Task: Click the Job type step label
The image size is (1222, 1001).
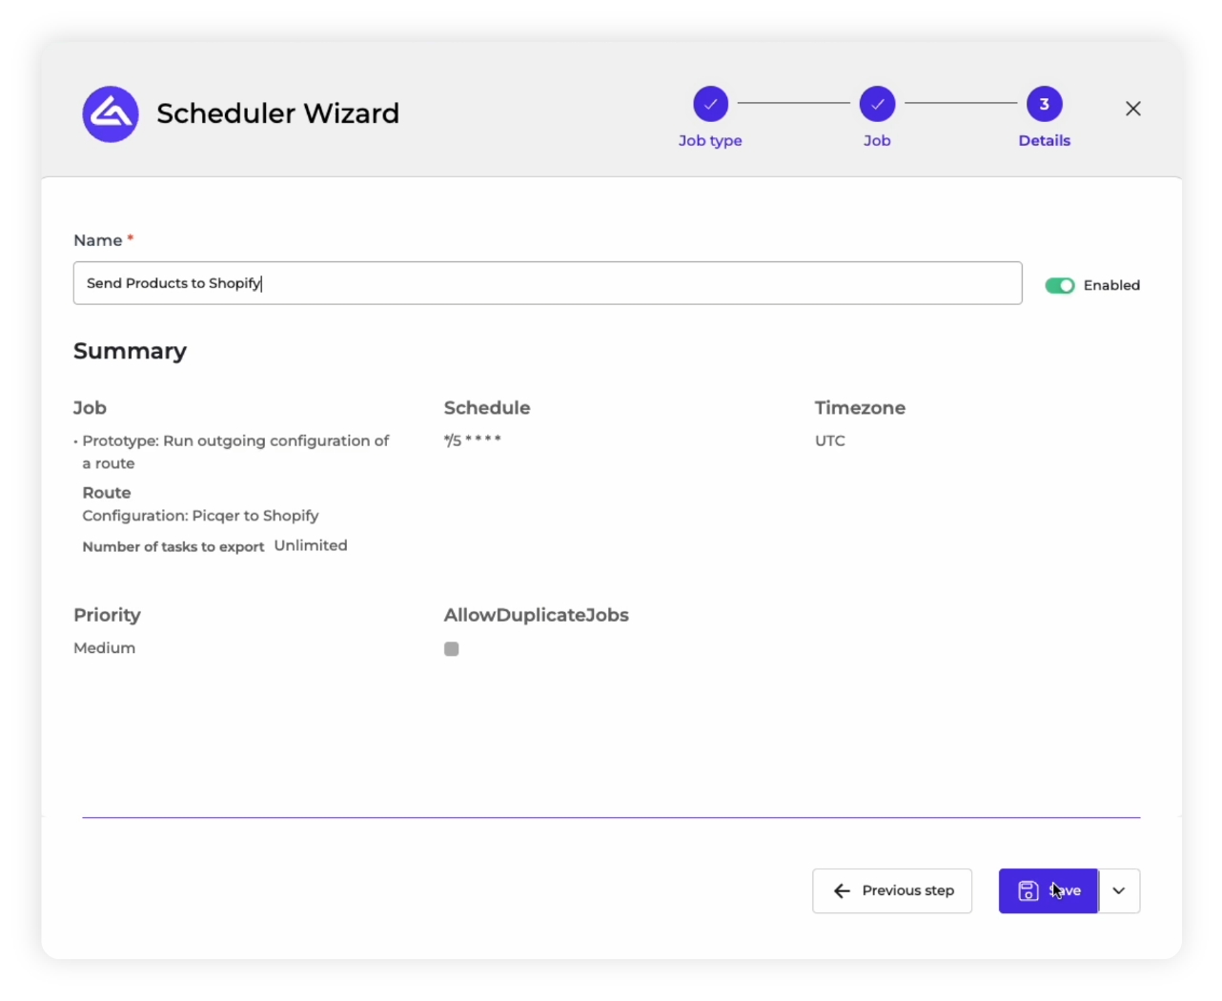Action: [x=710, y=141]
